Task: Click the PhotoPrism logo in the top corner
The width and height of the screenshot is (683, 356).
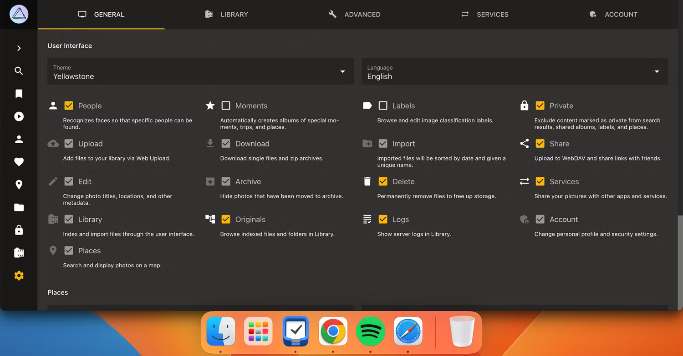Action: coord(19,15)
